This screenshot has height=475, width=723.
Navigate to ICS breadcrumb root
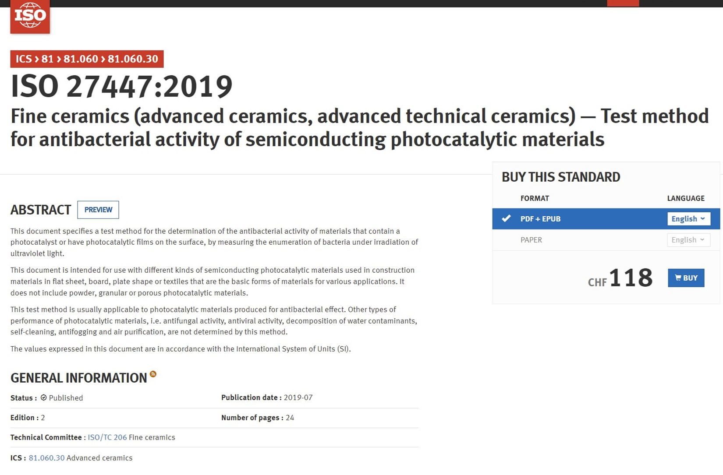point(24,59)
